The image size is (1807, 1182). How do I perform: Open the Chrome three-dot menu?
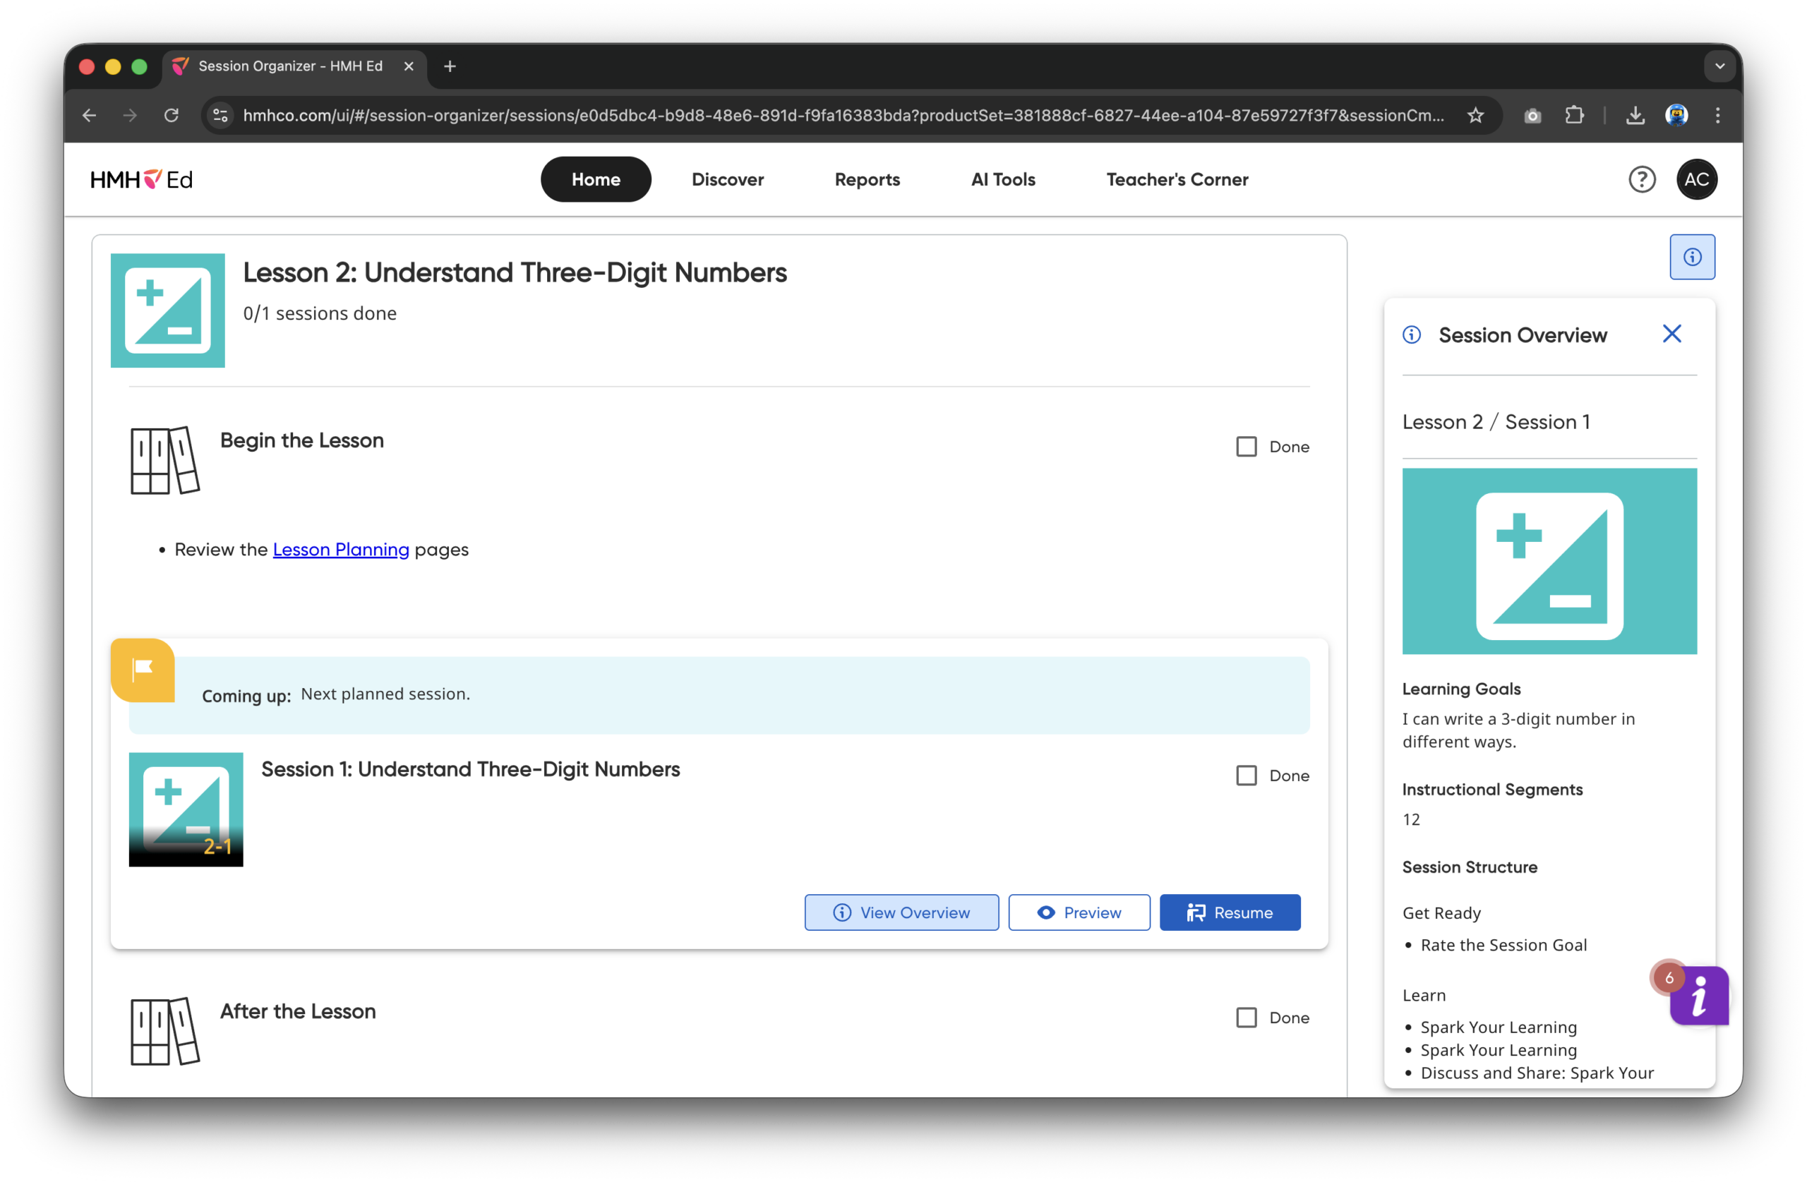1717,116
